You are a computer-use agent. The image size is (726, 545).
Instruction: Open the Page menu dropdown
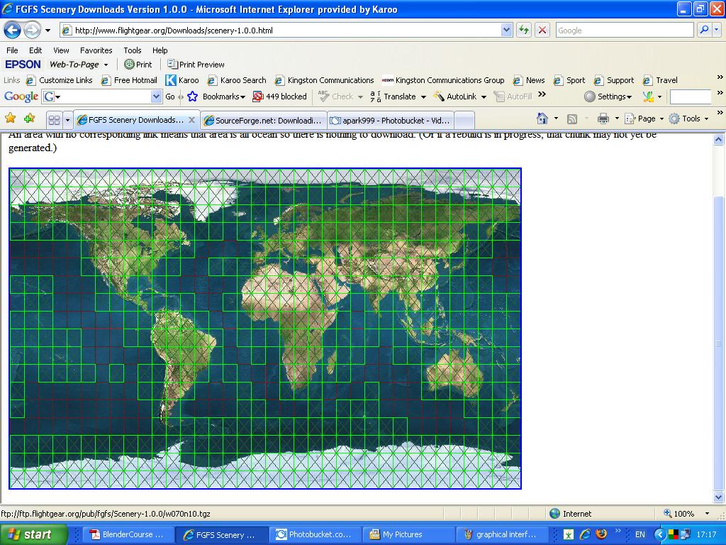644,119
